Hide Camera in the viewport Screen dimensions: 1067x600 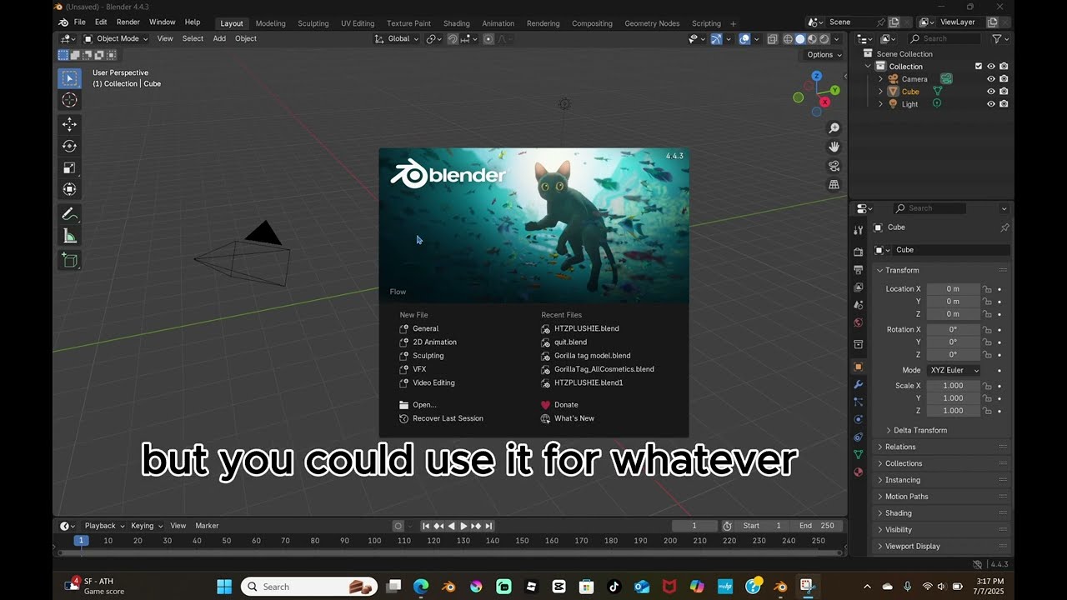(x=991, y=79)
